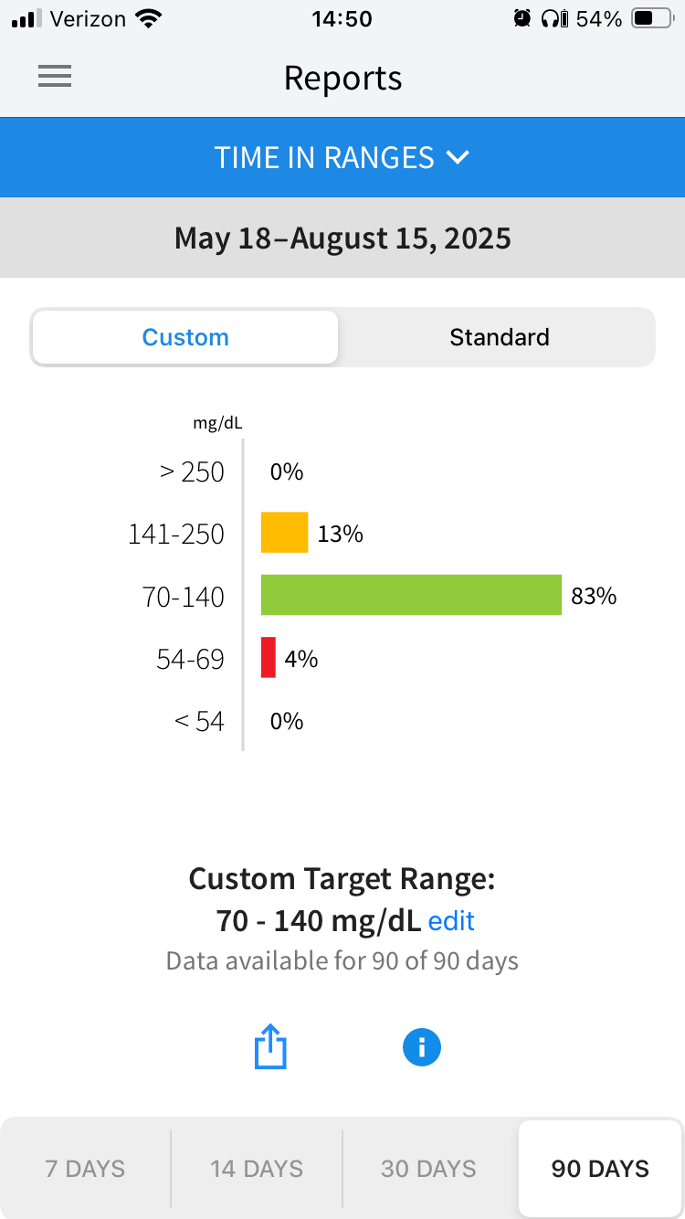The image size is (685, 1219).
Task: Tap the Wi-Fi status icon
Action: pyautogui.click(x=147, y=18)
